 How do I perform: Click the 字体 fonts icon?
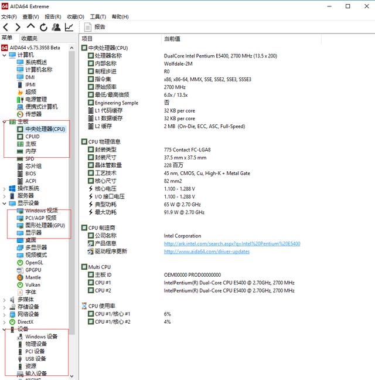tap(21, 292)
